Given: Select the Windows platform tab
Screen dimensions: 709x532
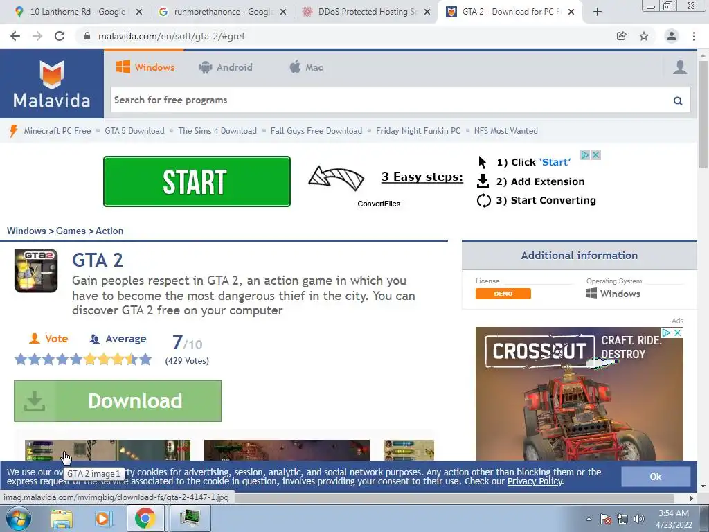Looking at the screenshot, I should [145, 67].
